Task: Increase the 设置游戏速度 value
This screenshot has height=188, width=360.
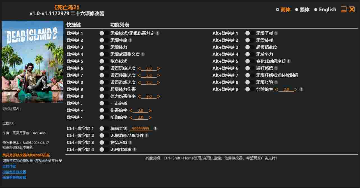Action: [159, 82]
